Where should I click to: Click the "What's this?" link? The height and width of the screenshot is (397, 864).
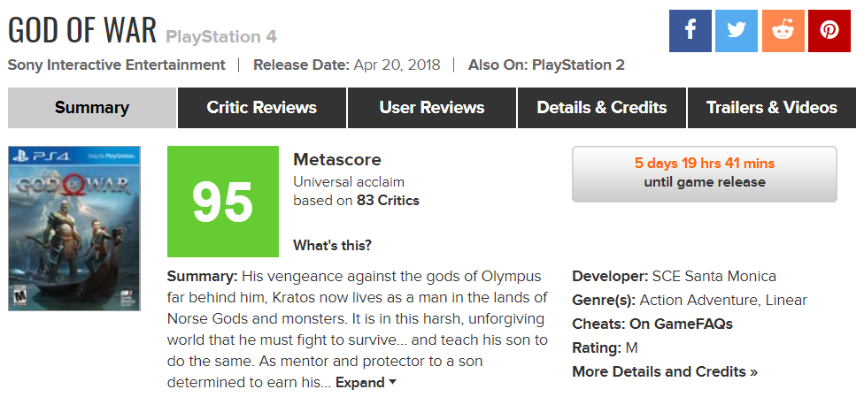(332, 245)
